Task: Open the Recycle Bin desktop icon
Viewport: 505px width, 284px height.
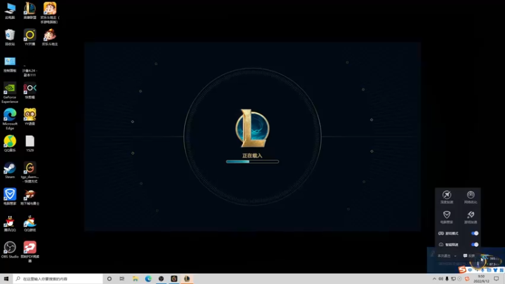Action: tap(10, 37)
